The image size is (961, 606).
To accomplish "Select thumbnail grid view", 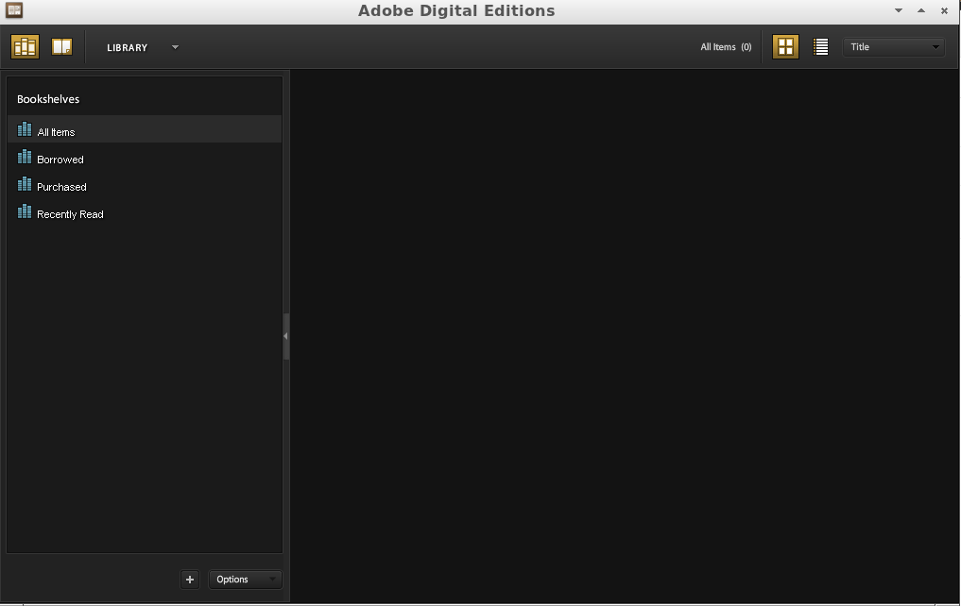I will (x=785, y=47).
